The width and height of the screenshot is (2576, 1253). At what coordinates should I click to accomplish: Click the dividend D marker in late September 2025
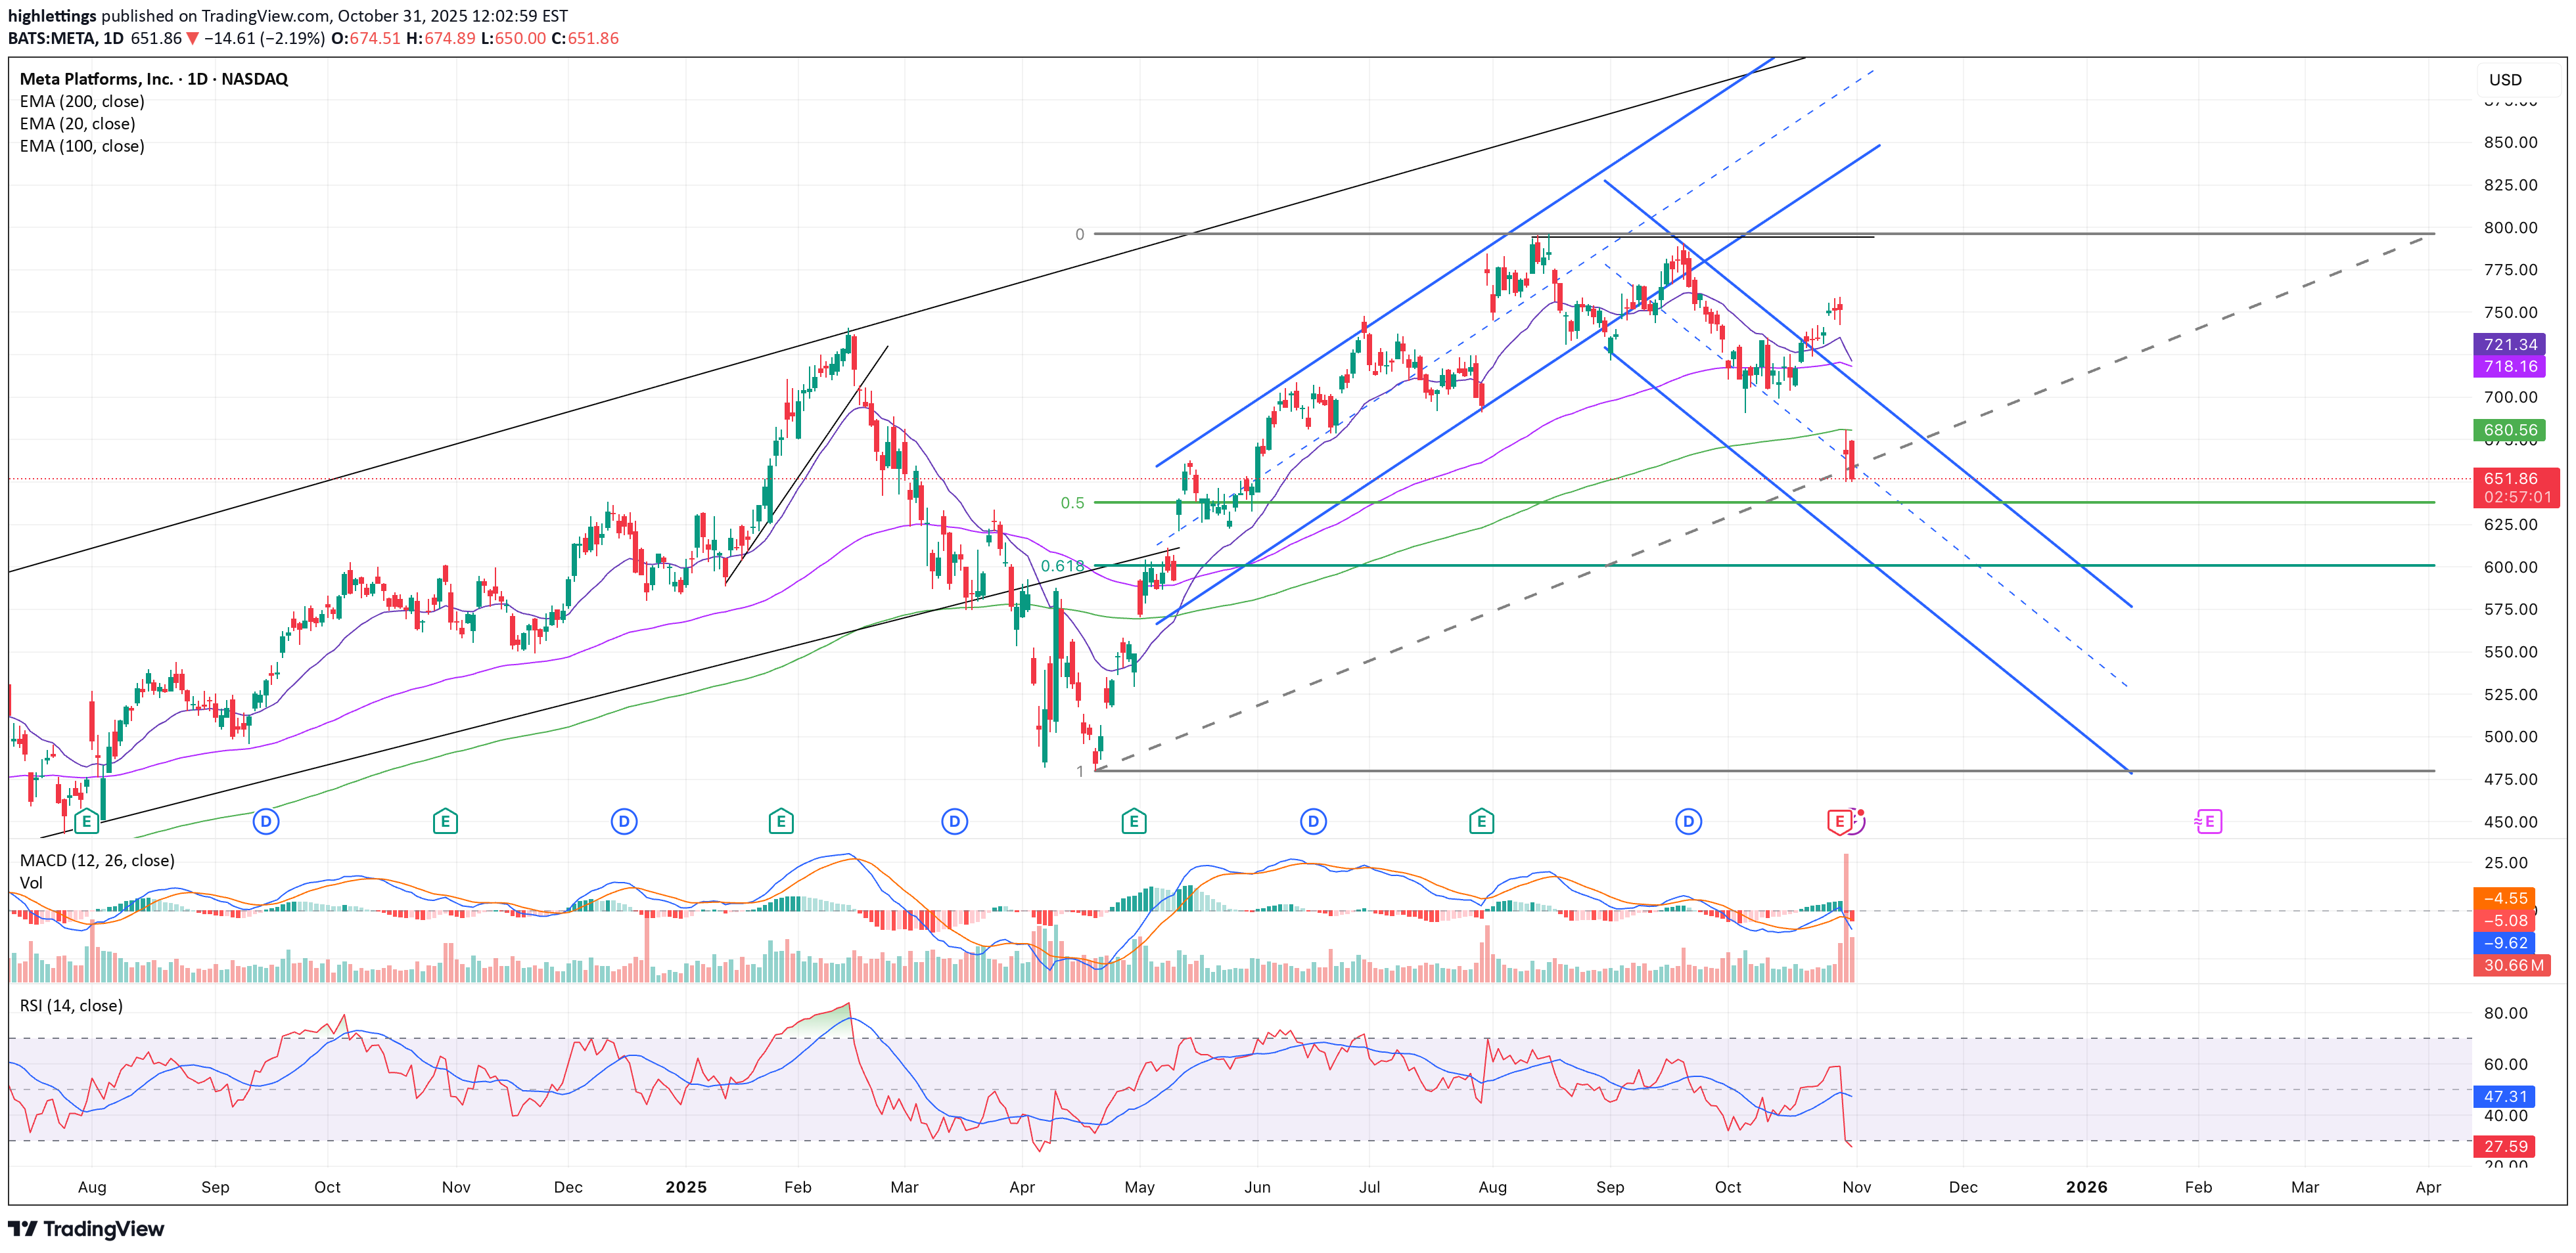point(1688,822)
